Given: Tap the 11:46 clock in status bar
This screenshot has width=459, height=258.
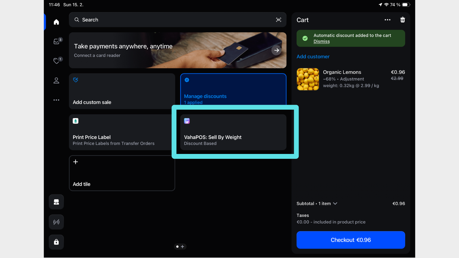Looking at the screenshot, I should [x=55, y=5].
